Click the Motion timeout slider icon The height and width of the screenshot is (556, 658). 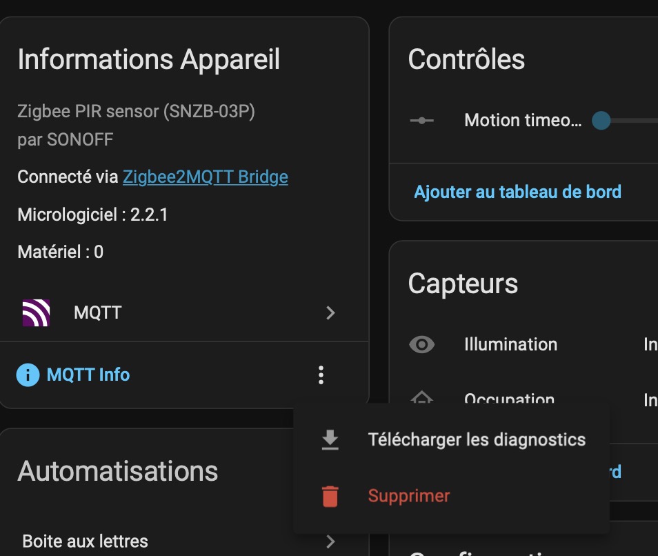click(421, 121)
